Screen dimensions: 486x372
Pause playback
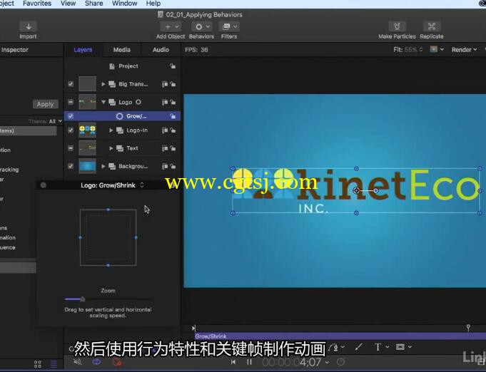(x=249, y=362)
